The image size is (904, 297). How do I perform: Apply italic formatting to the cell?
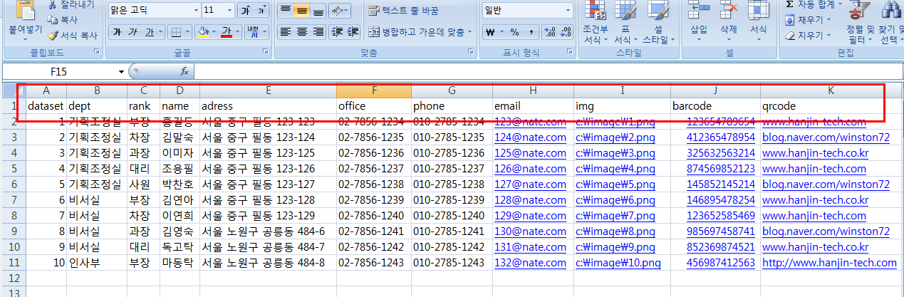[x=133, y=32]
